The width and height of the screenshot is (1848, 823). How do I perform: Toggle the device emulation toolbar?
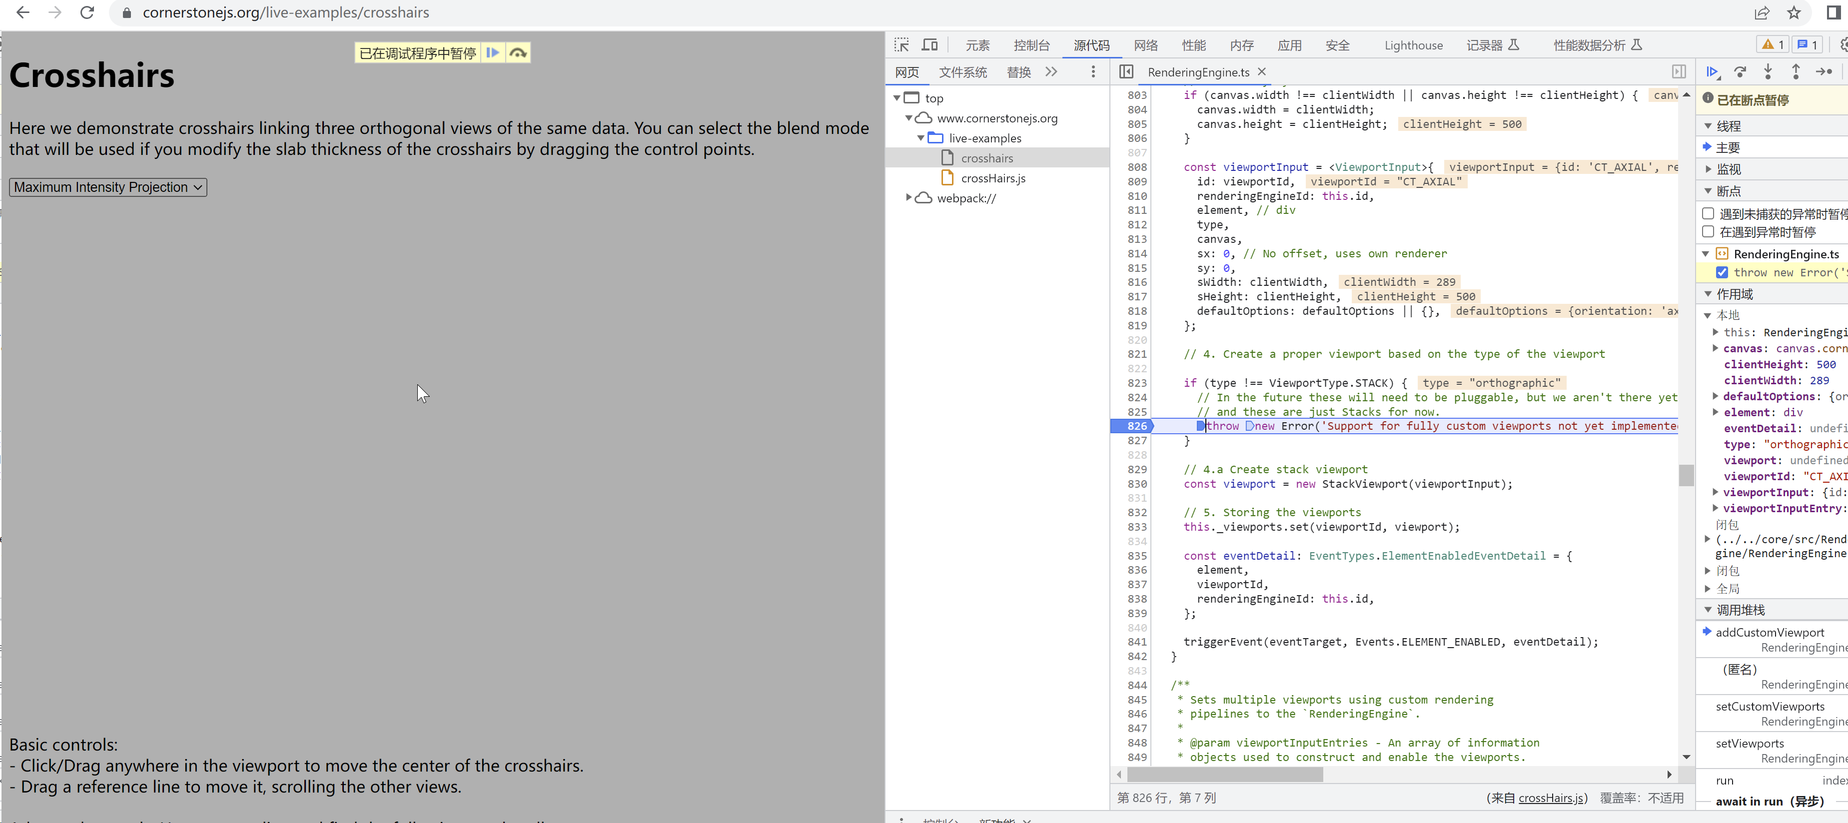(x=929, y=44)
